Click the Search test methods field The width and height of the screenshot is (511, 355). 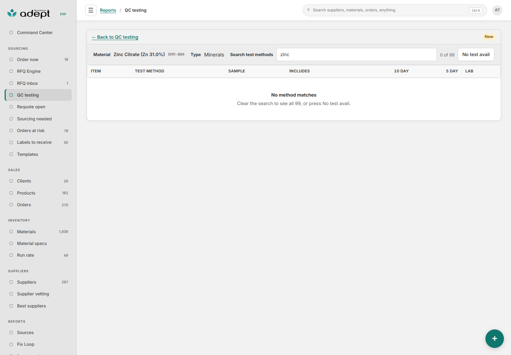pos(357,55)
